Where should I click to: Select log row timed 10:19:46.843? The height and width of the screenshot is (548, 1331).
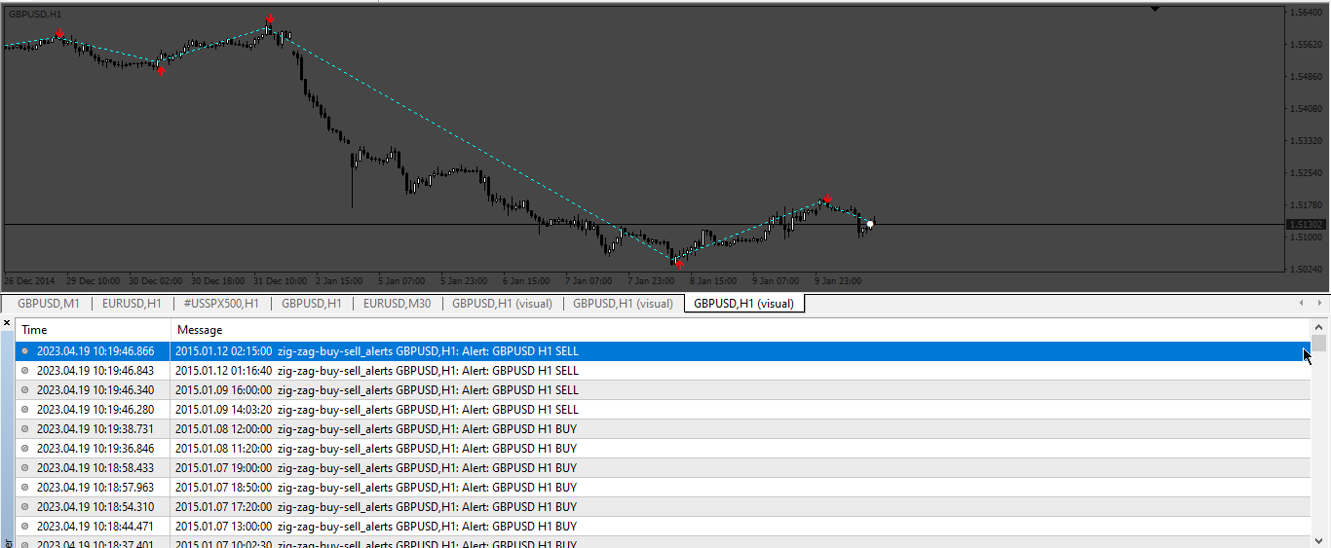pyautogui.click(x=663, y=371)
